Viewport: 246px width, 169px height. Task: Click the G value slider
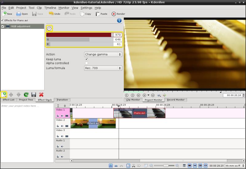(80, 40)
